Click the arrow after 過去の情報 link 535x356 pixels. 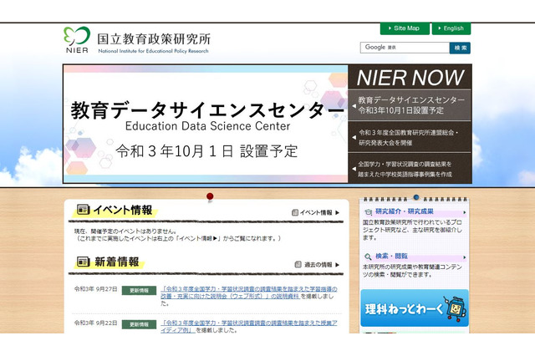tap(338, 265)
